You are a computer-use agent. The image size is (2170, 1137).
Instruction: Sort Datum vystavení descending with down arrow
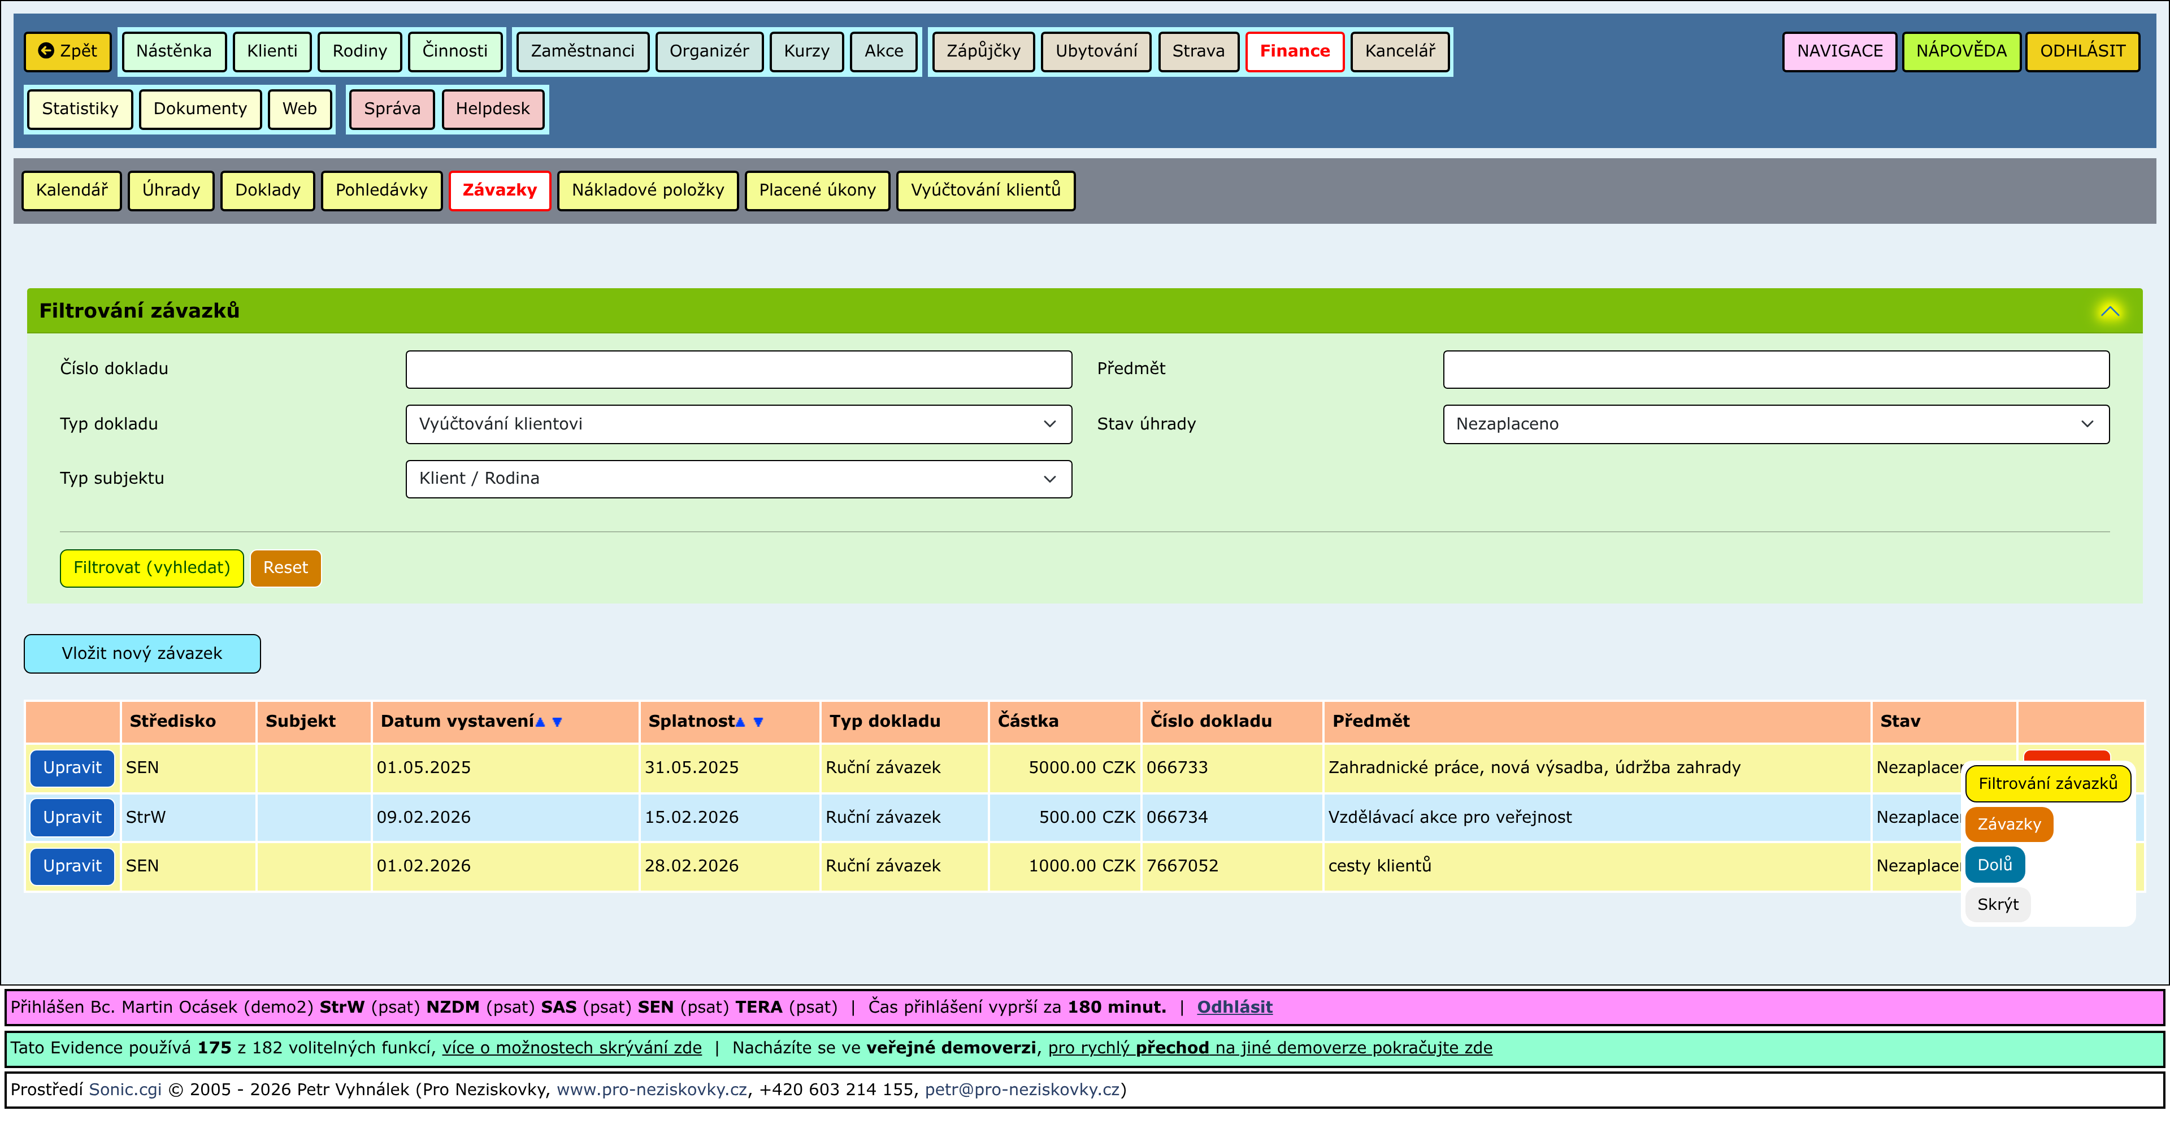(557, 722)
